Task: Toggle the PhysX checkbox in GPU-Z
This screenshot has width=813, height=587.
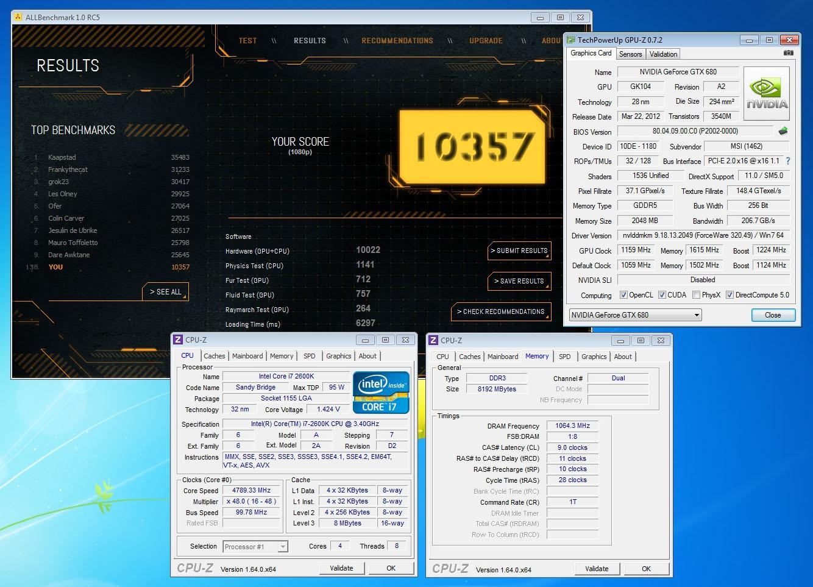Action: click(x=696, y=295)
